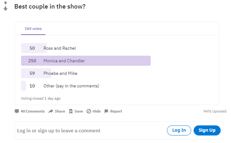Click the downvote arrow icon
The width and height of the screenshot is (231, 143).
point(6,9)
